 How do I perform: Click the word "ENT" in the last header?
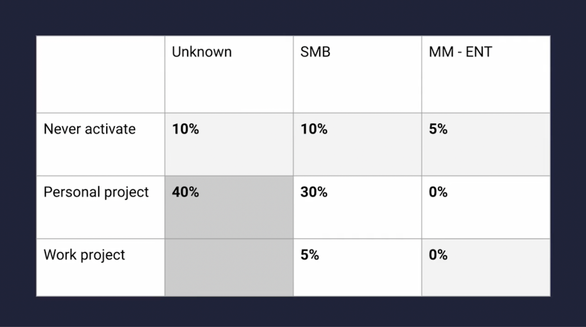[479, 52]
